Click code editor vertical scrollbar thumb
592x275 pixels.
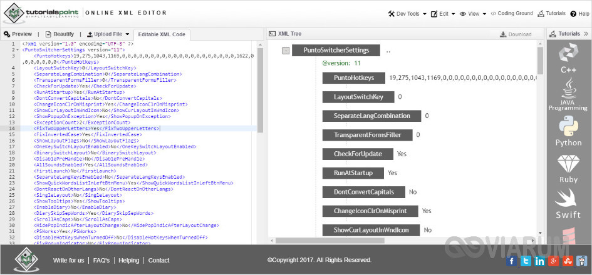click(x=260, y=89)
